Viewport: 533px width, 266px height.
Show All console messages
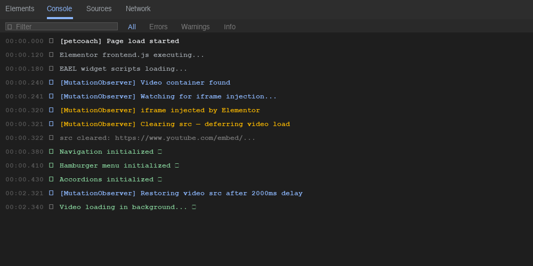click(132, 27)
